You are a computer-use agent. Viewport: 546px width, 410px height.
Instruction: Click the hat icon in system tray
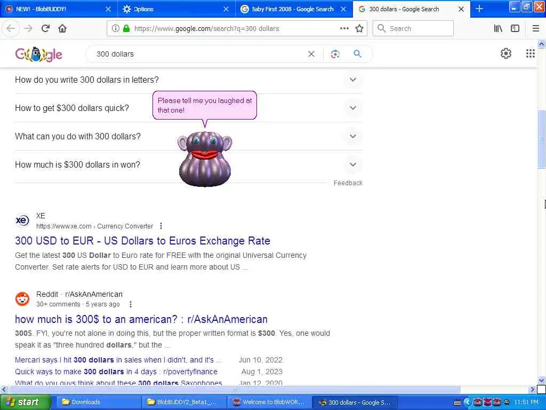507,403
